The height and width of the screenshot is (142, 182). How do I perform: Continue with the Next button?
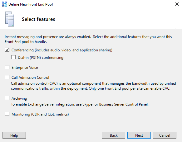point(139,135)
